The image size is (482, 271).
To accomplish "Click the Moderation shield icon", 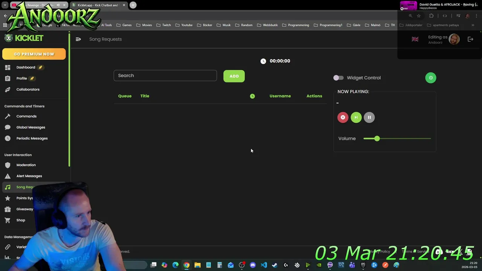I will pos(8,165).
